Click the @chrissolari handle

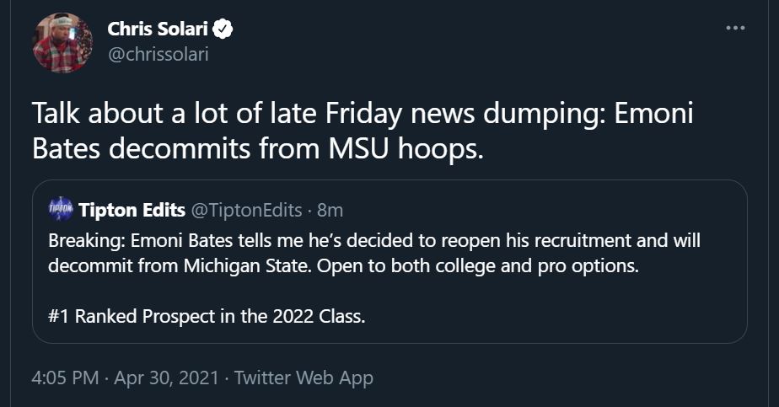(x=158, y=54)
